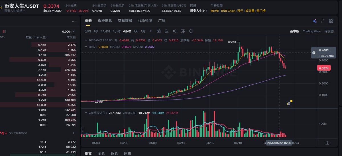342x156 pixels.
Task: Open the 广场 tab
Action: pyautogui.click(x=162, y=21)
